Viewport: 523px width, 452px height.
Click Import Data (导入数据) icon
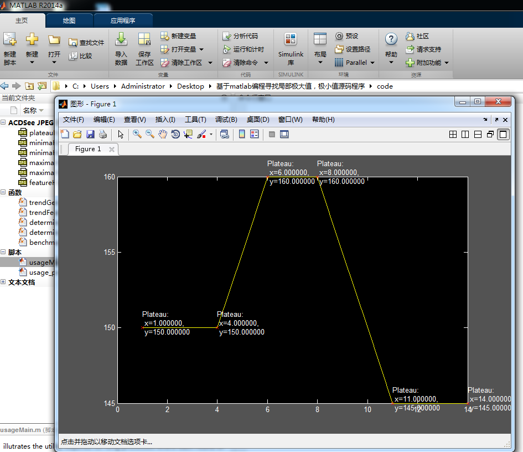click(121, 49)
